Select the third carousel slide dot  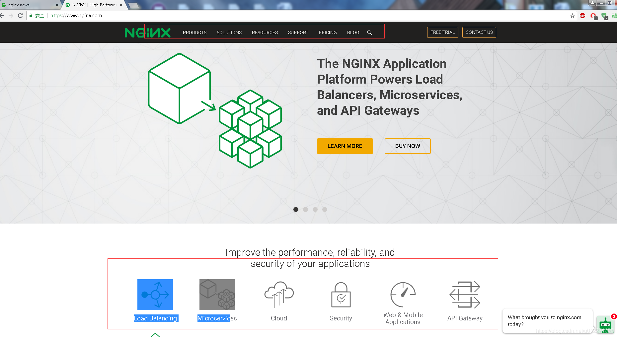click(315, 209)
